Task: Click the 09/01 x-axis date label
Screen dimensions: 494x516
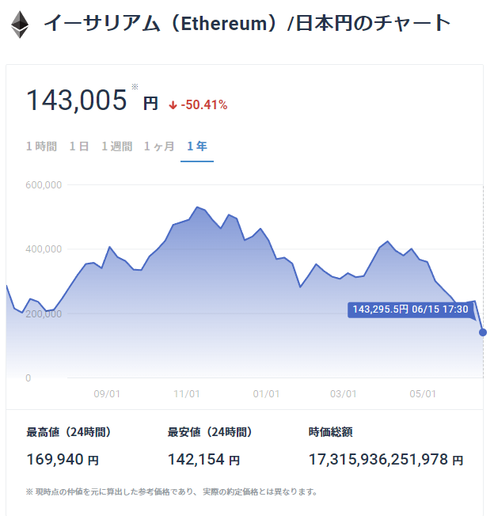Action: point(107,393)
